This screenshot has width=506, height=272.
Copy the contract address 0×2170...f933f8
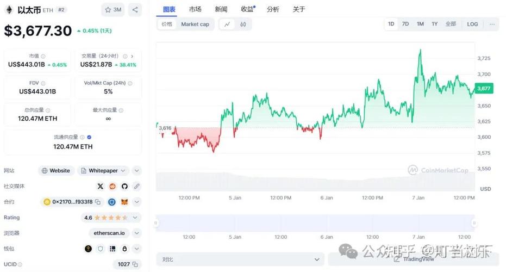point(98,202)
